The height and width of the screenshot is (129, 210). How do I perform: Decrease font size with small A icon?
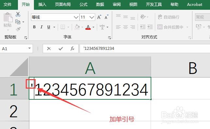[107, 17]
